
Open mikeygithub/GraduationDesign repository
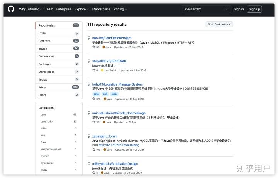[115, 164]
